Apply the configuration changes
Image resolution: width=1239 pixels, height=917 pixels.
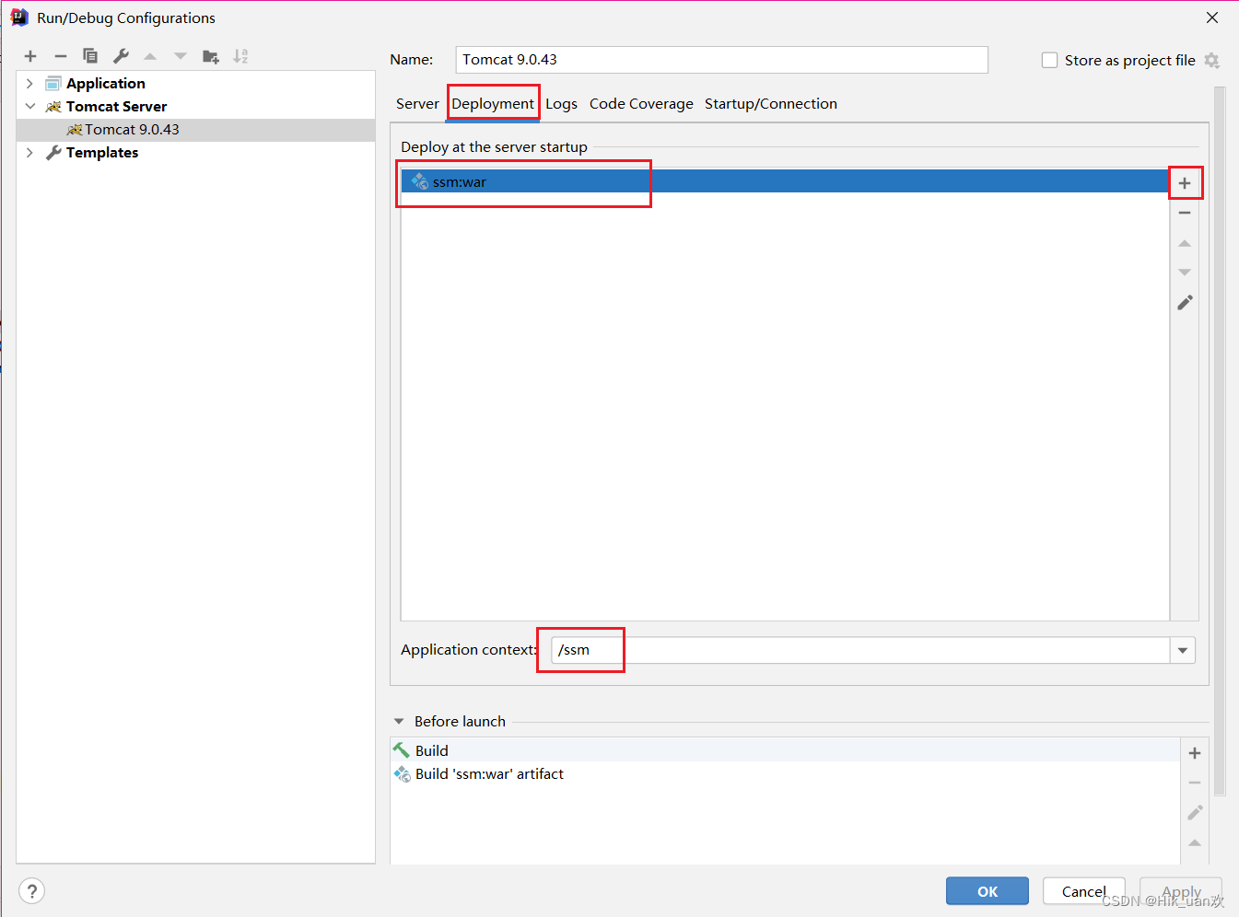(1180, 891)
